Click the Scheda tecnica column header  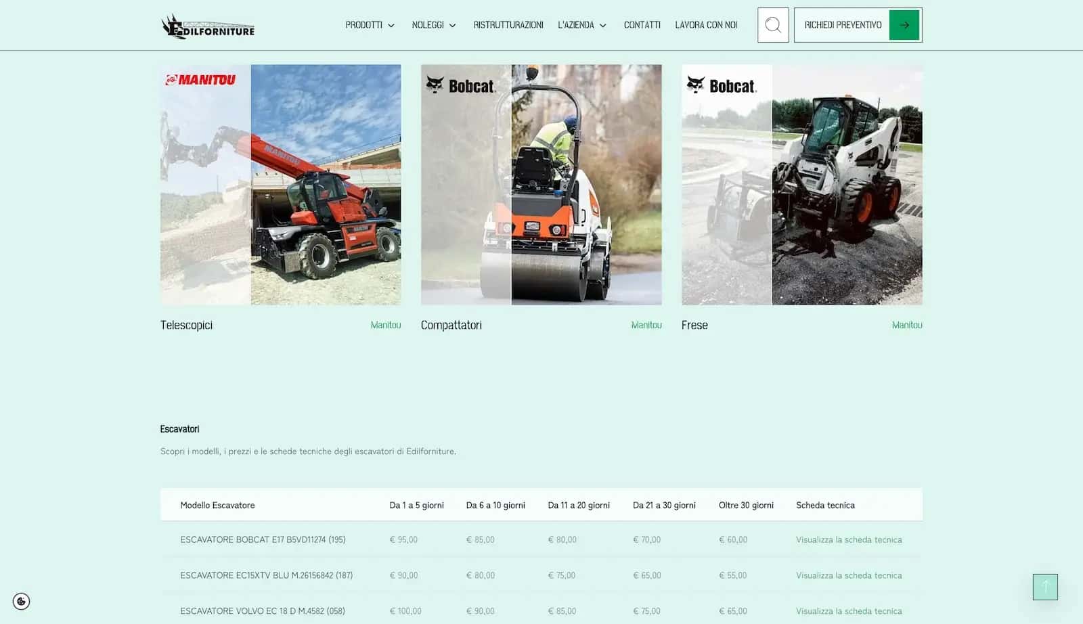pos(825,505)
